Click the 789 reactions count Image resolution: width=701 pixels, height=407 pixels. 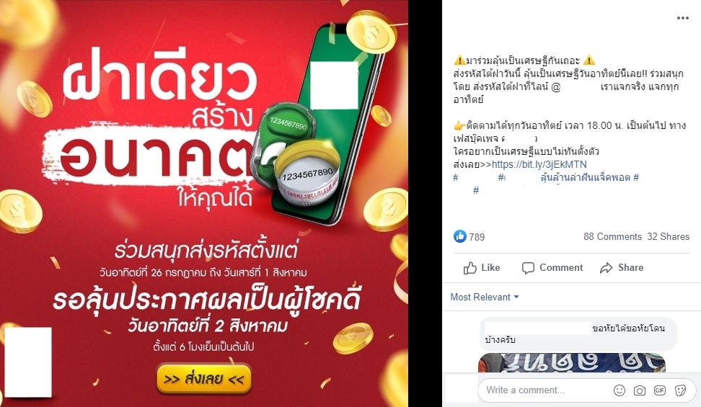pyautogui.click(x=477, y=237)
